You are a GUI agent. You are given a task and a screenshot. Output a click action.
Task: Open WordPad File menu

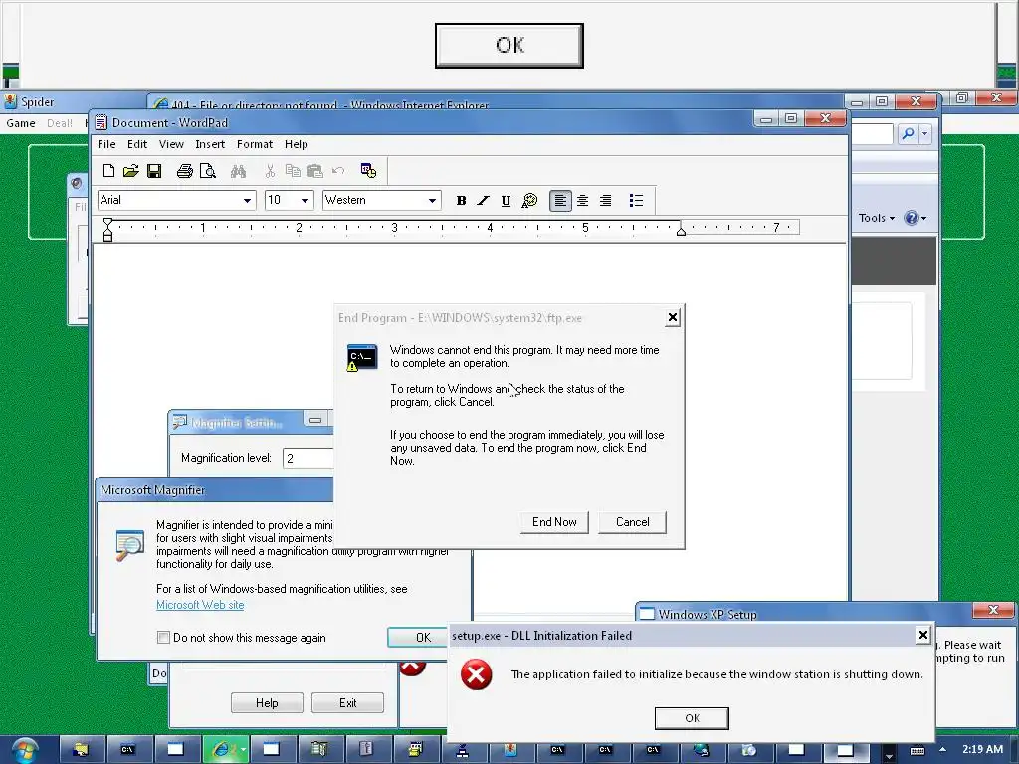click(106, 144)
